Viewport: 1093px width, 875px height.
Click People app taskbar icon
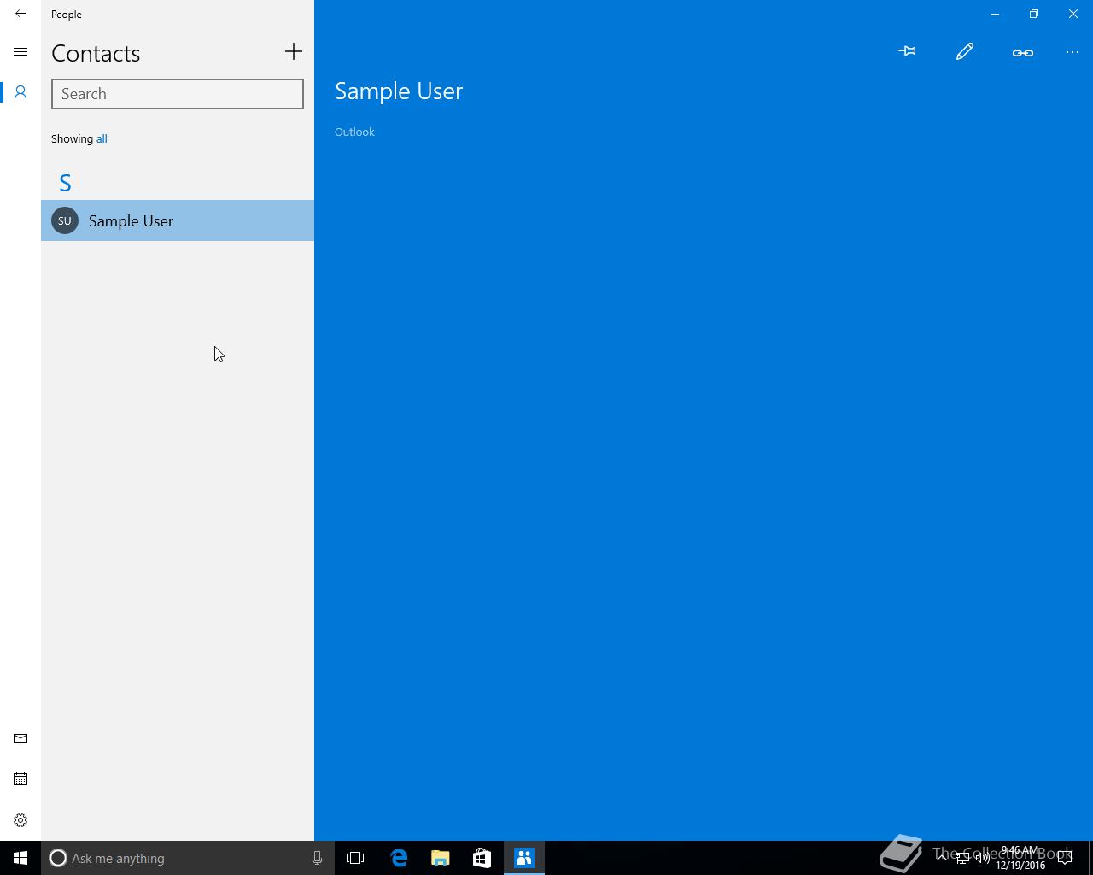click(x=524, y=858)
